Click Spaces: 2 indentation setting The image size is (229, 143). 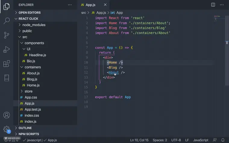[x=160, y=140]
